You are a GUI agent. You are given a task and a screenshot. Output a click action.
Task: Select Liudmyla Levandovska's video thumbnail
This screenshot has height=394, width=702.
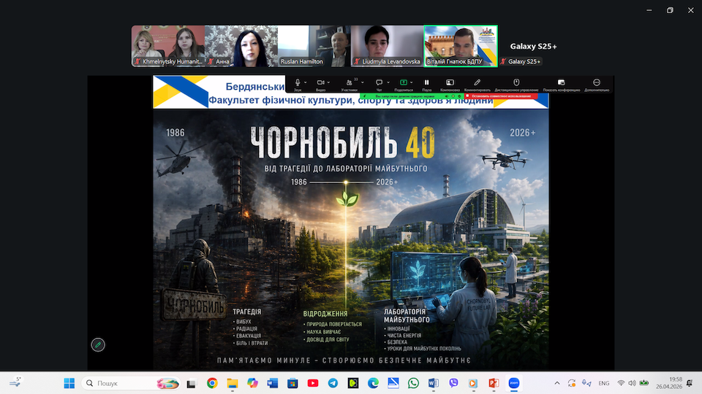click(x=387, y=46)
